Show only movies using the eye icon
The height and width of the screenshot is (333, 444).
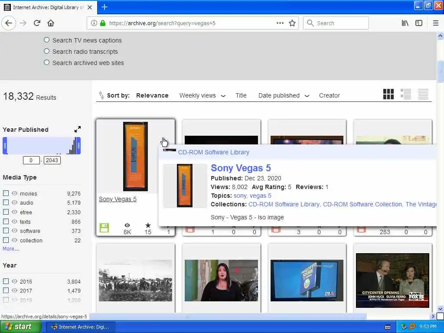(14, 193)
